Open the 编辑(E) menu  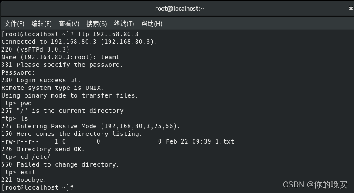coord(42,23)
